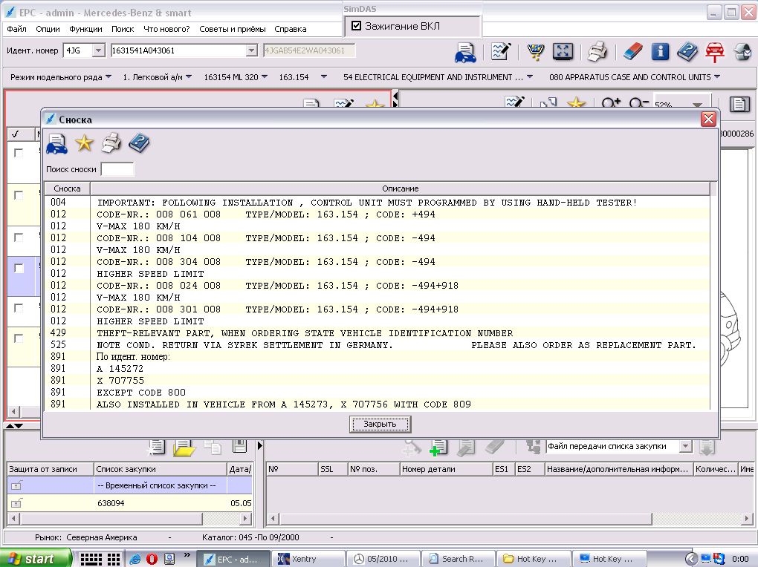The height and width of the screenshot is (567, 758).
Task: Click the car icon in Сноска dialog
Action: pyautogui.click(x=57, y=144)
